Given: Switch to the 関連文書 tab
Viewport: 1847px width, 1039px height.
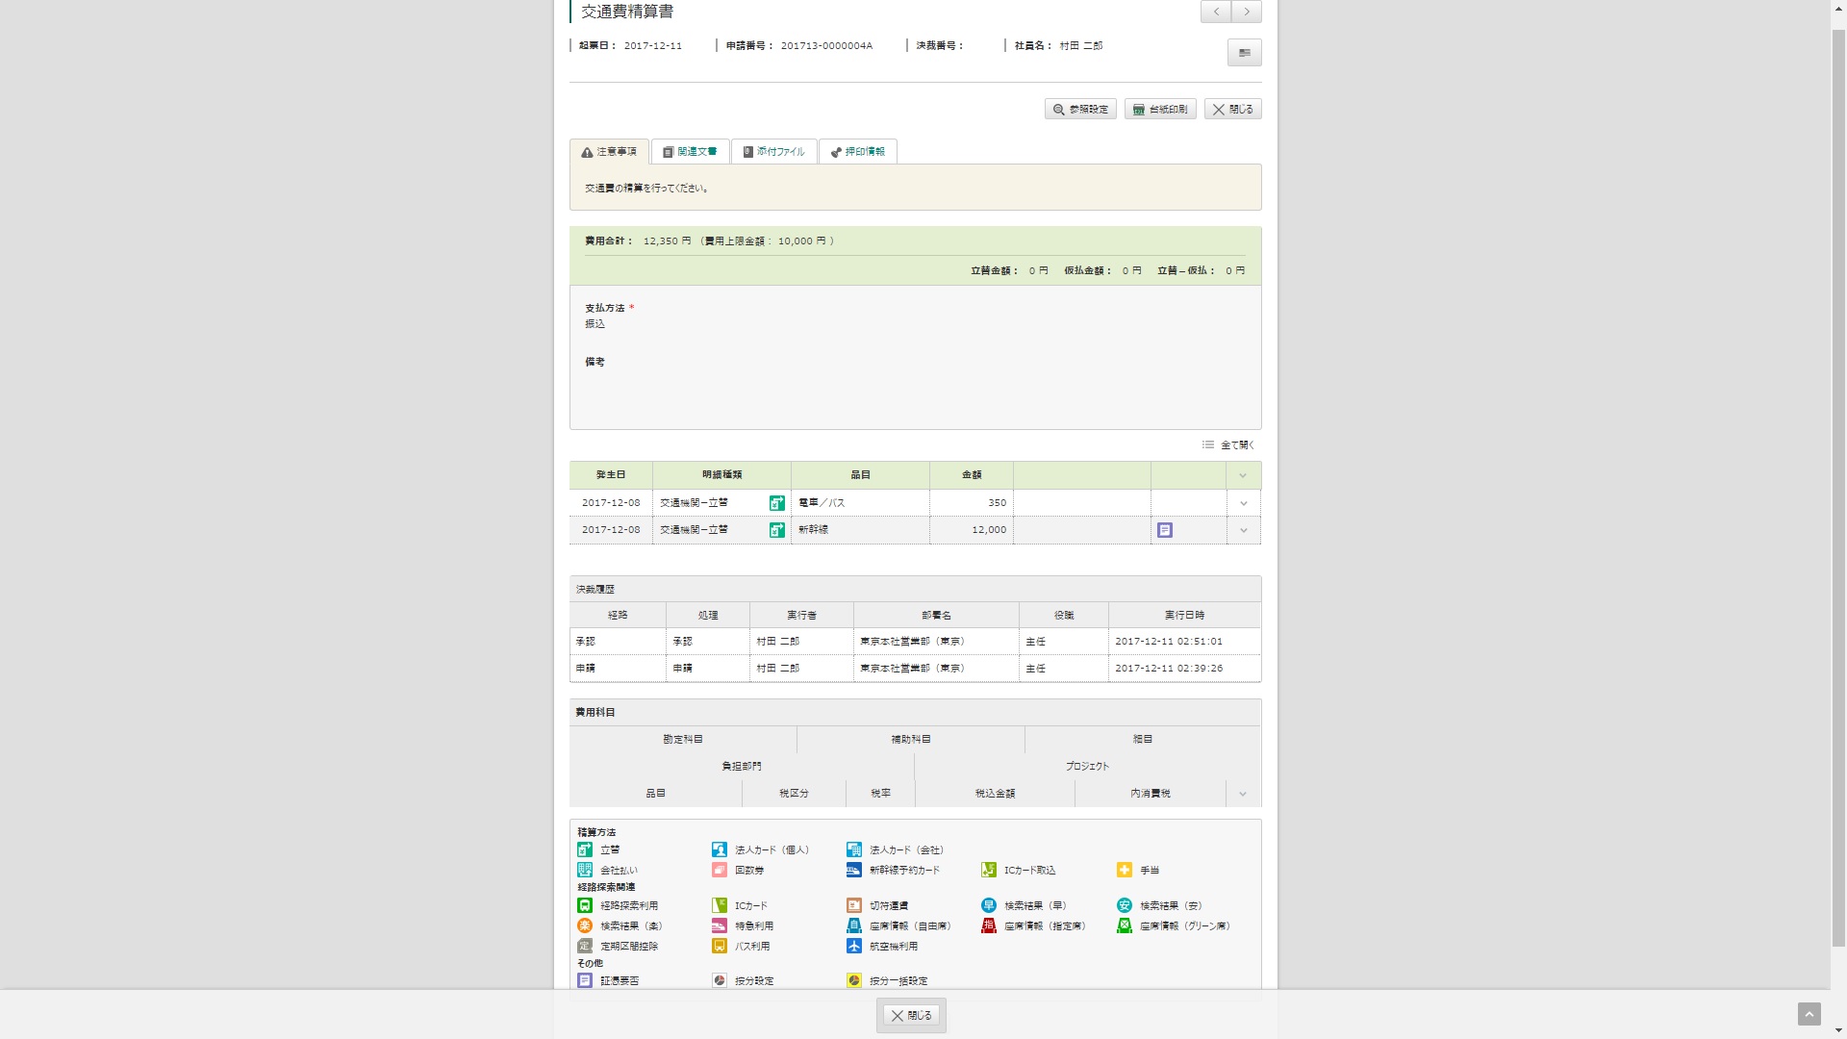Looking at the screenshot, I should (x=690, y=152).
